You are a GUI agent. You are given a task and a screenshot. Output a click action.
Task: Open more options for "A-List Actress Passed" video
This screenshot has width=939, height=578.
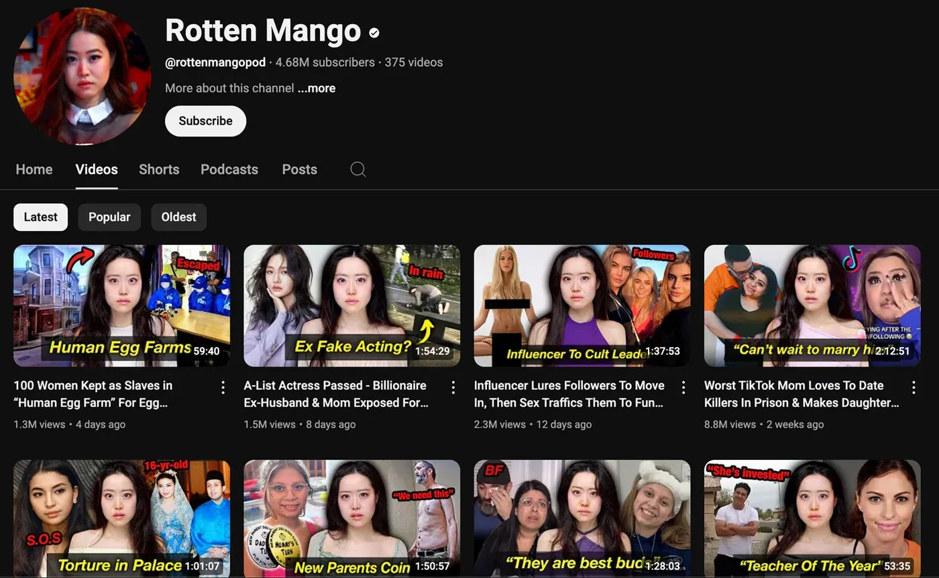tap(453, 387)
